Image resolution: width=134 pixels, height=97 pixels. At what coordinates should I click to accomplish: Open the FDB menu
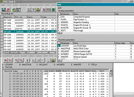click(x=47, y=5)
